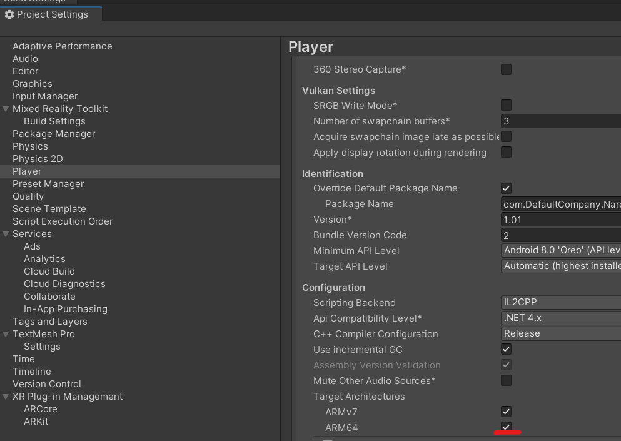The width and height of the screenshot is (621, 441).
Task: Open Preset Manager settings
Action: (48, 184)
